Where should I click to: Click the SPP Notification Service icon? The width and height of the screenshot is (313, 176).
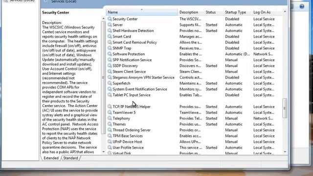tap(110, 60)
